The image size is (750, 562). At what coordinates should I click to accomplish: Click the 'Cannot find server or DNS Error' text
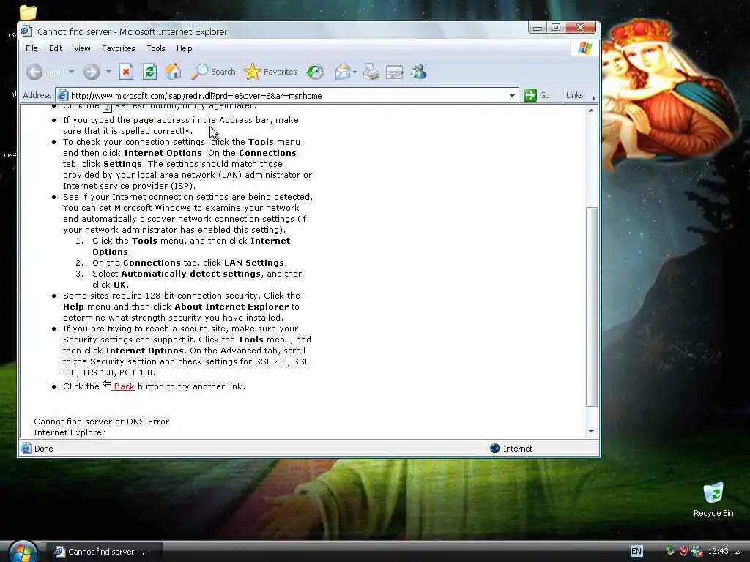coord(101,421)
